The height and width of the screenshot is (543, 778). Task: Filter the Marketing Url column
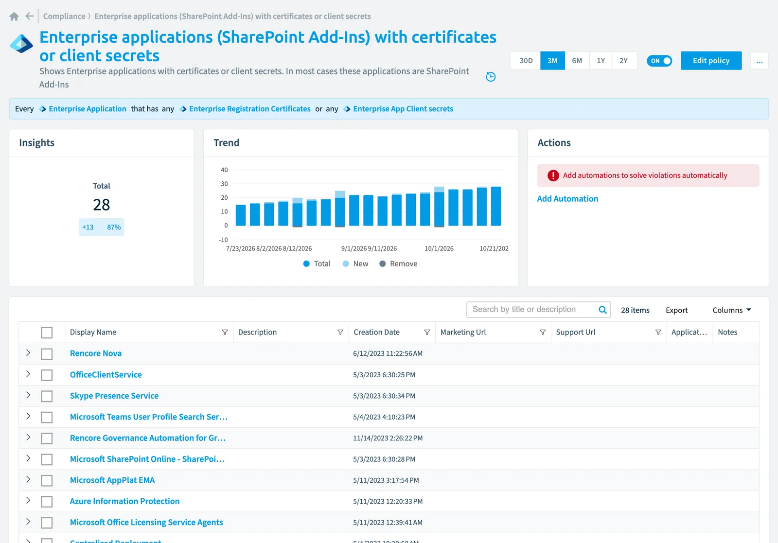click(x=543, y=332)
